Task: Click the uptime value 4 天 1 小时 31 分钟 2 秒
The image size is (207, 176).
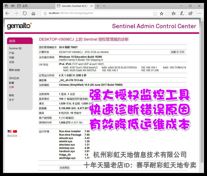Action: (x=73, y=75)
